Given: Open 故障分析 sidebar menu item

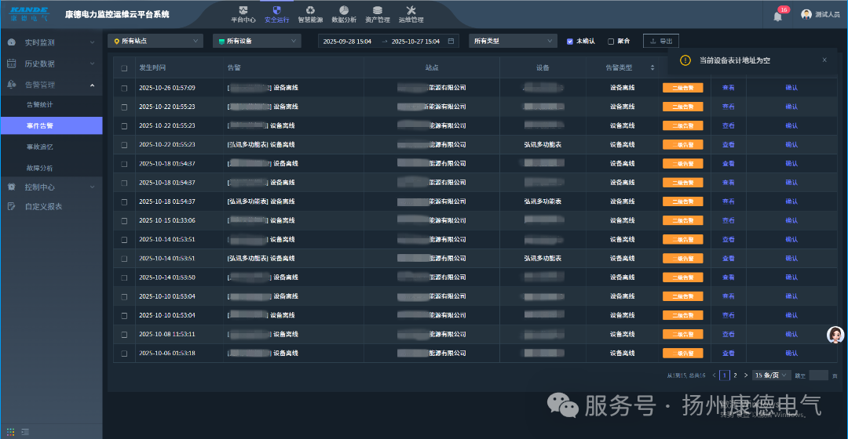Looking at the screenshot, I should (40, 168).
